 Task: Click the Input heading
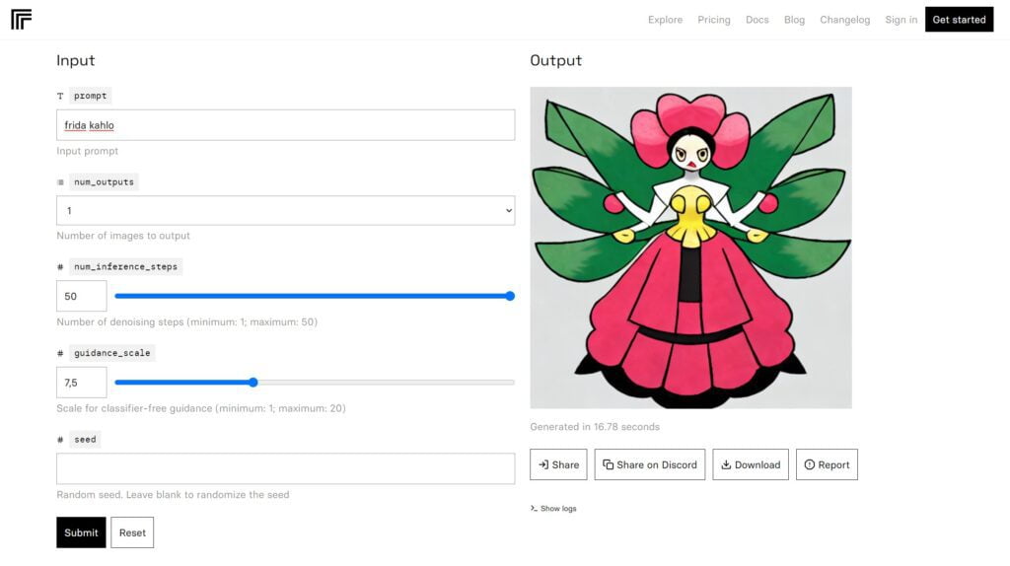click(75, 60)
